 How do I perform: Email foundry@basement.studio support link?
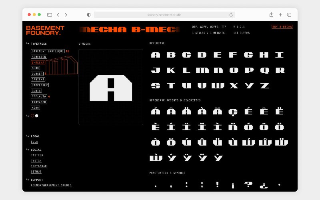[51, 185]
